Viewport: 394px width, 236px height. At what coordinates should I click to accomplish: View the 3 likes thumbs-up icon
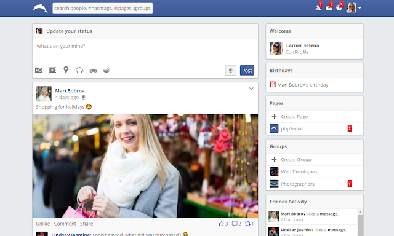point(221,224)
